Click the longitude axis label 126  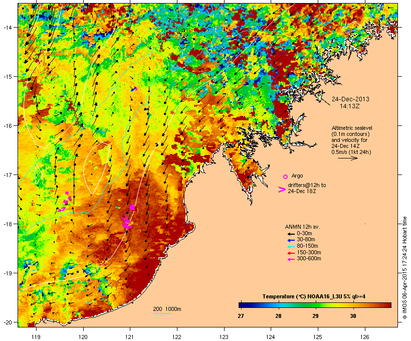tap(365, 337)
